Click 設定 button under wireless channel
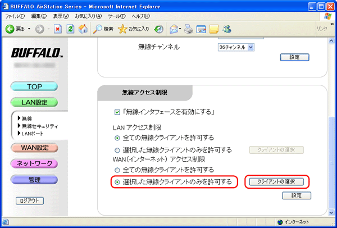This screenshot has width=337, height=228. coord(295,57)
